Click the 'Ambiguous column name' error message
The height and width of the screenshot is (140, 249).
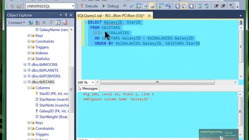point(117,99)
